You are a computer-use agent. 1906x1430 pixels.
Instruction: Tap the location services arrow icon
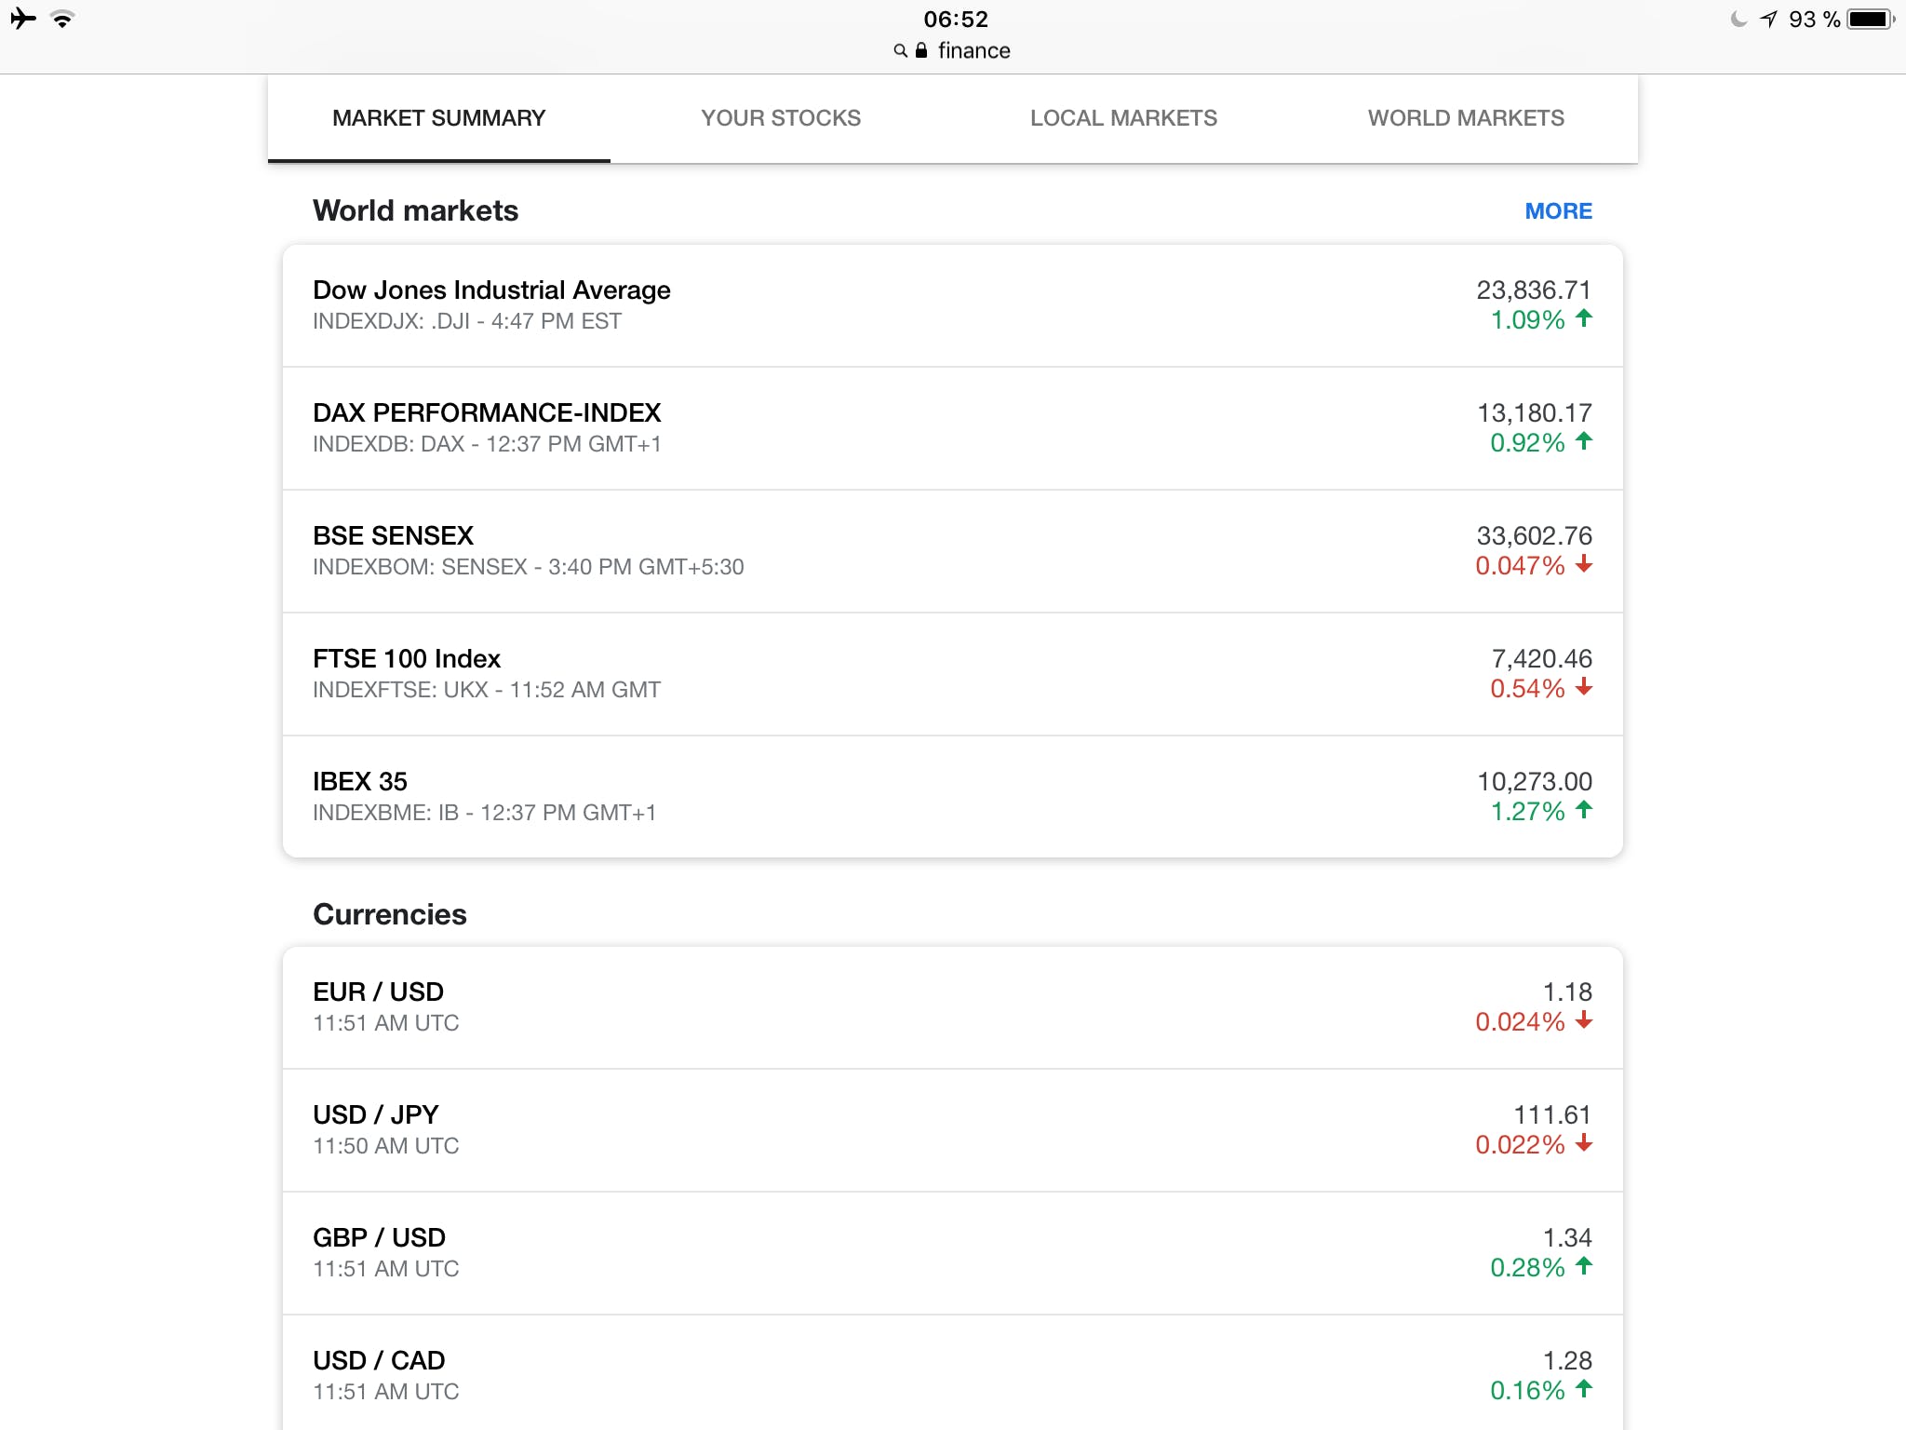pyautogui.click(x=1769, y=19)
